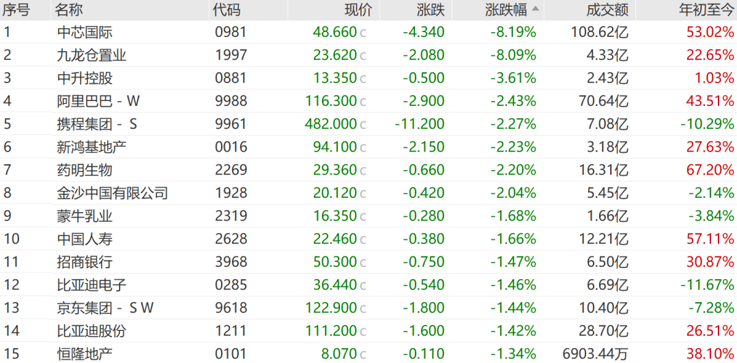Select the 比亚迪股份 row
This screenshot has width=737, height=363.
[369, 331]
